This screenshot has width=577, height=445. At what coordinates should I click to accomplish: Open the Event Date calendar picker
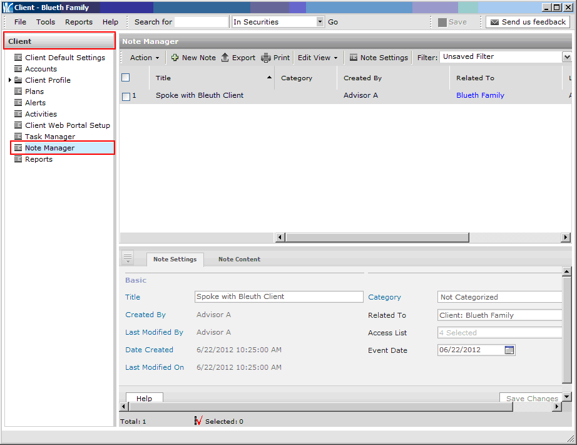click(509, 350)
